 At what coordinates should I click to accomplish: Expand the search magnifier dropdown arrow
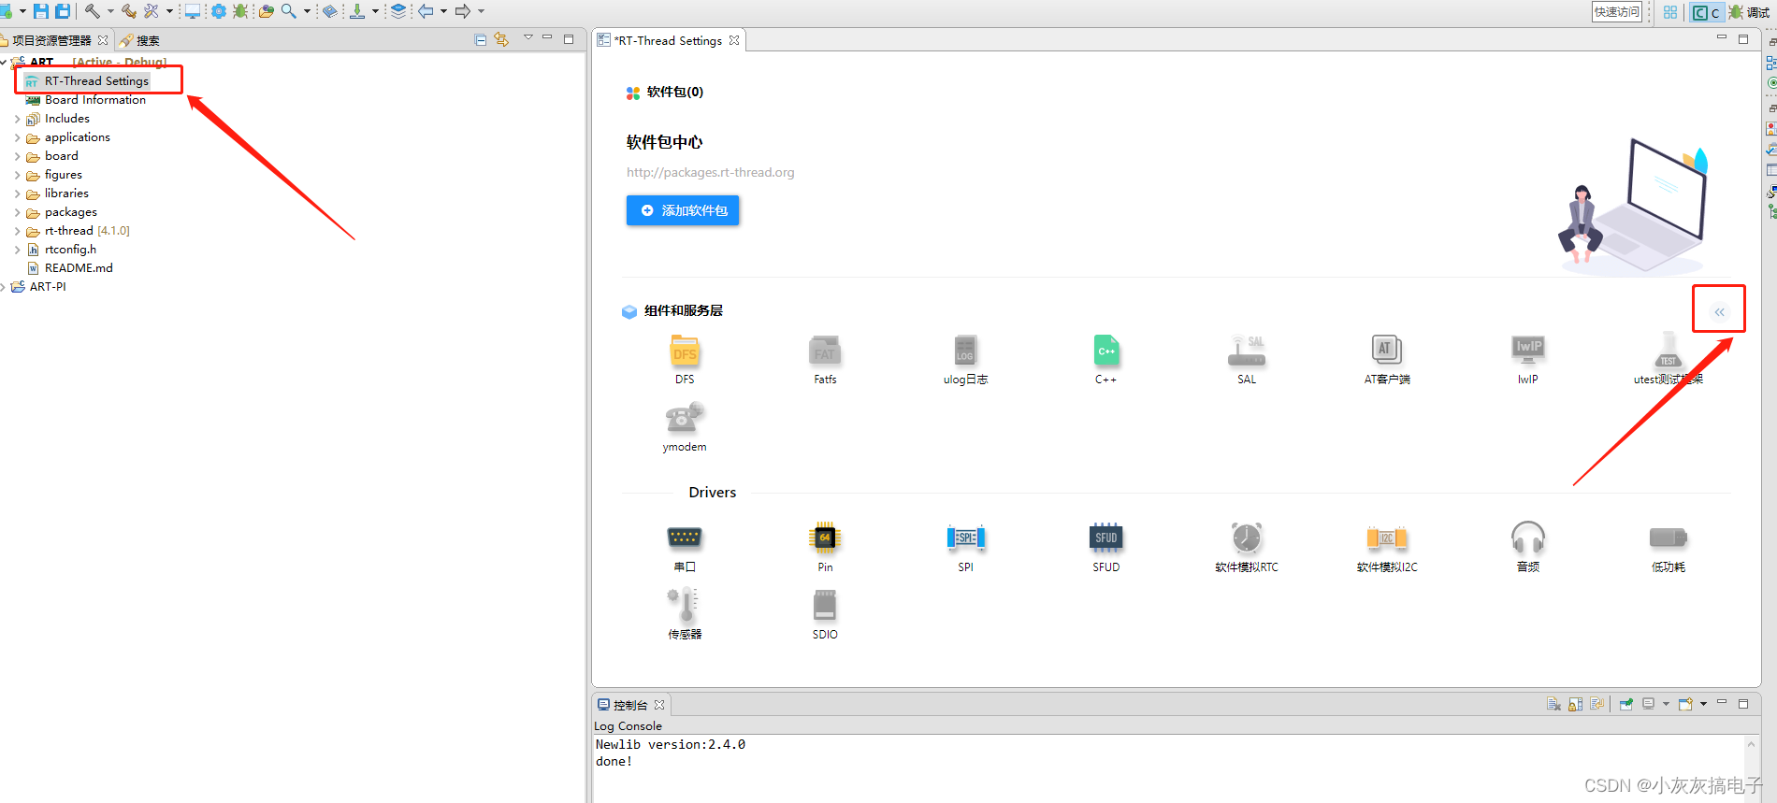[307, 11]
